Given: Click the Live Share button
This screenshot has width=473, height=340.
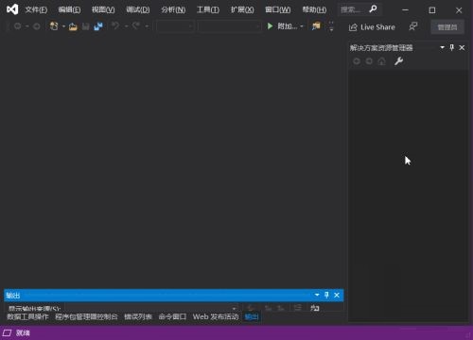Looking at the screenshot, I should pyautogui.click(x=372, y=27).
